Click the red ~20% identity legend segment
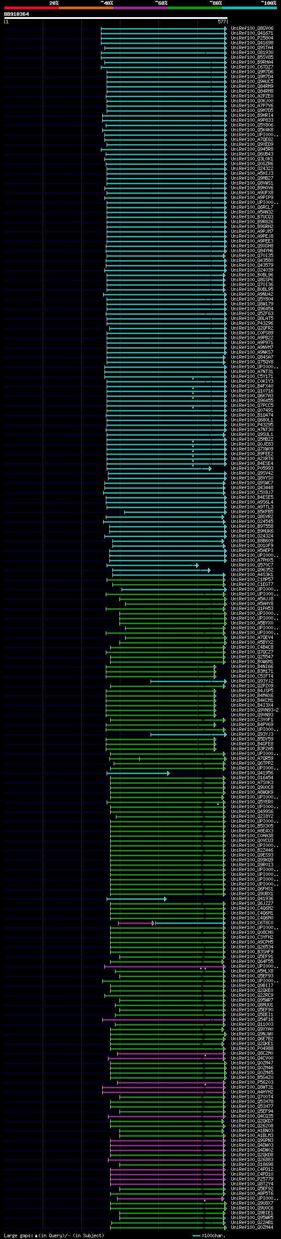Screen dimensions: 281x1239 [x=31, y=8]
